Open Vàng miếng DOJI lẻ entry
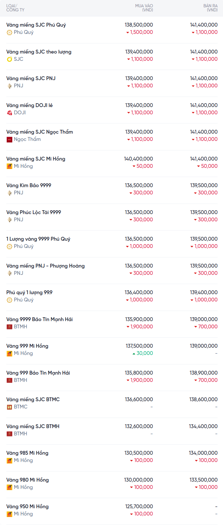The image size is (223, 525). point(29,105)
